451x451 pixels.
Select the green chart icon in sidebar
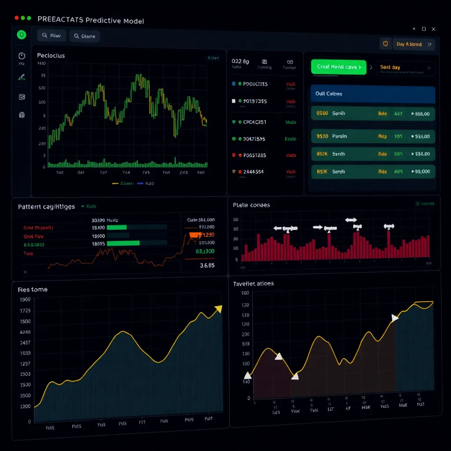(22, 77)
